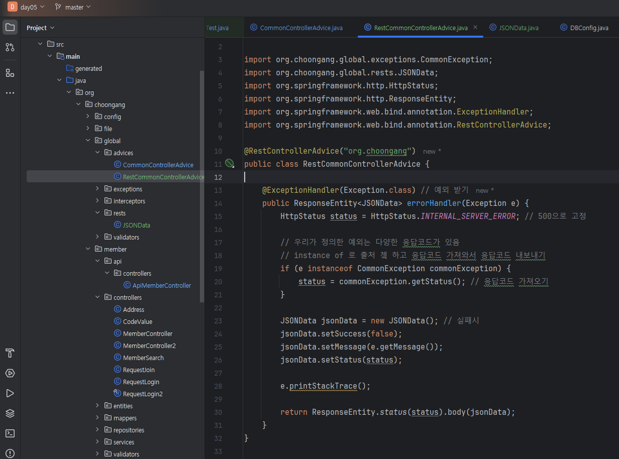
Task: Expand the exceptions folder
Action: click(x=97, y=189)
